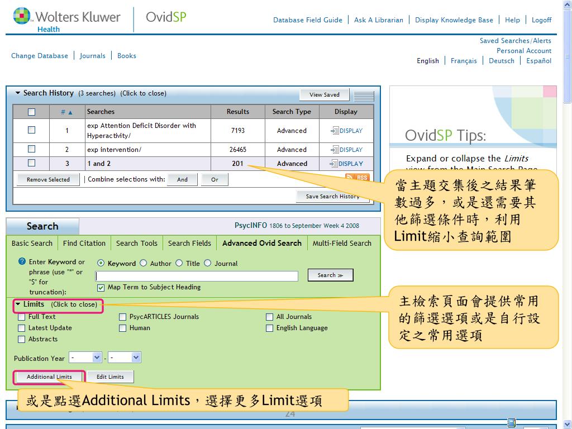Enable the PsycARTICLES Journals limit

click(x=122, y=317)
